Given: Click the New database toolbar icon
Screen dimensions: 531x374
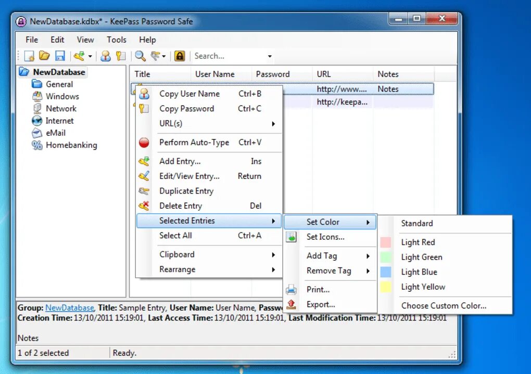Looking at the screenshot, I should click(x=29, y=56).
